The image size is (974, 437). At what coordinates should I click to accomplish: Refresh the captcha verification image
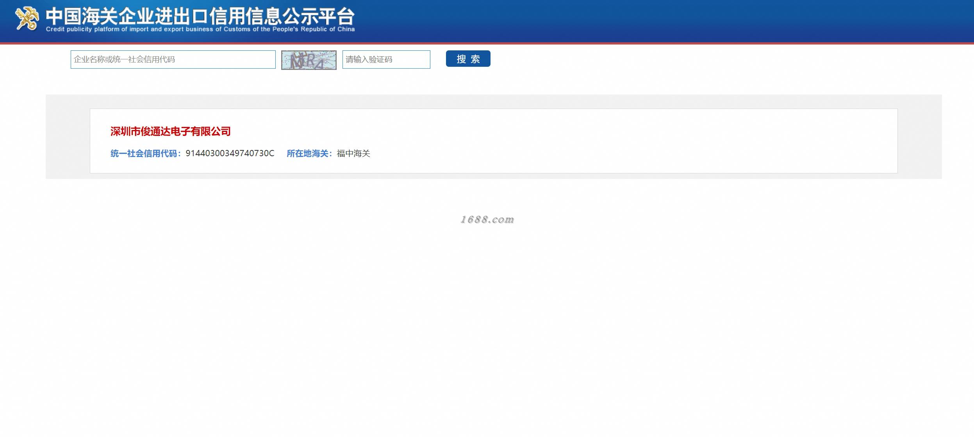[x=309, y=60]
